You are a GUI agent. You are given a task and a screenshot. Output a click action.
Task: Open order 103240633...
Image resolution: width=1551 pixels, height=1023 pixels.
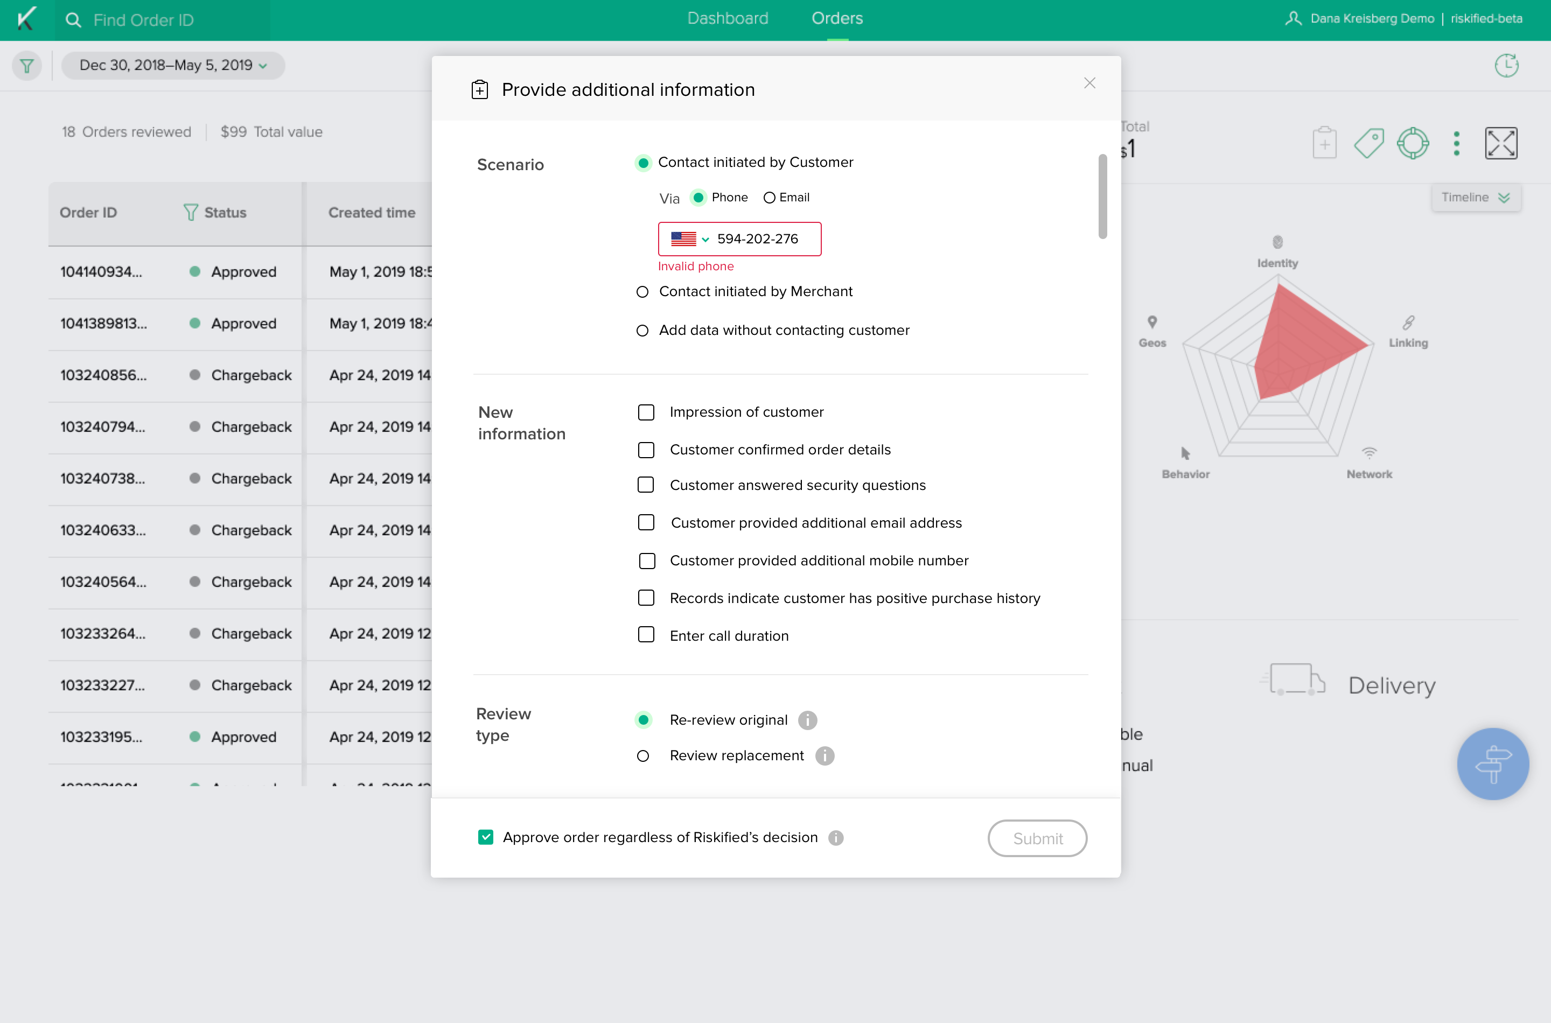(102, 530)
